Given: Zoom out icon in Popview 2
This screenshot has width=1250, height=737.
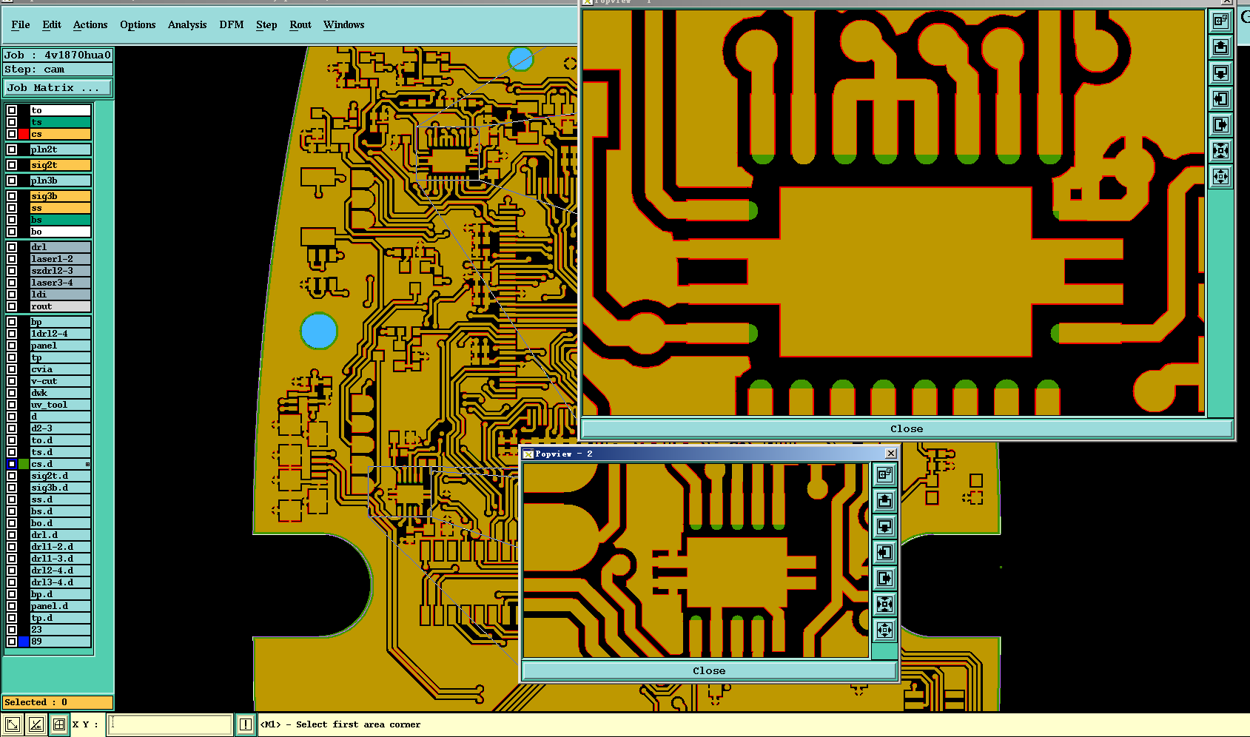Looking at the screenshot, I should pyautogui.click(x=884, y=630).
